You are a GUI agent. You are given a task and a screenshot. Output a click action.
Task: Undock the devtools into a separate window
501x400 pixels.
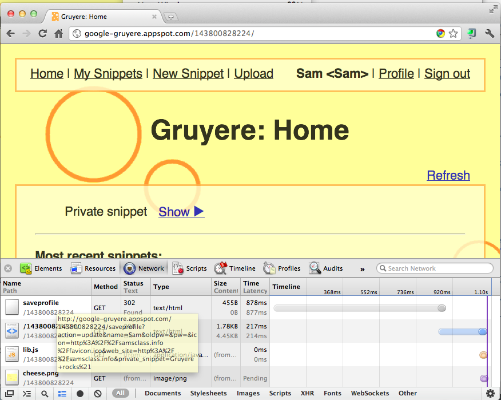[9, 394]
